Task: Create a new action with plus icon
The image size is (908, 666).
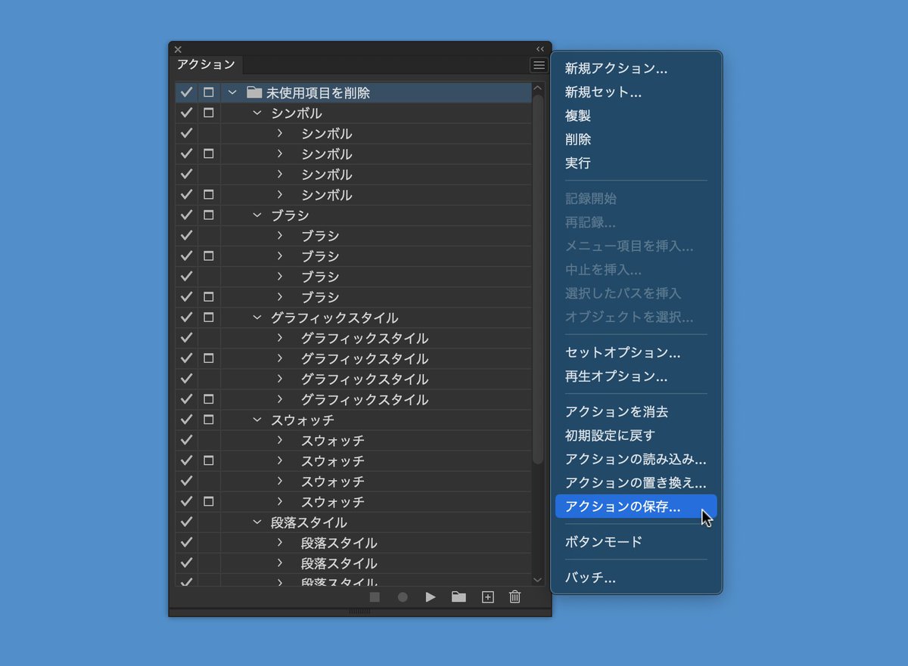Action: 487,597
